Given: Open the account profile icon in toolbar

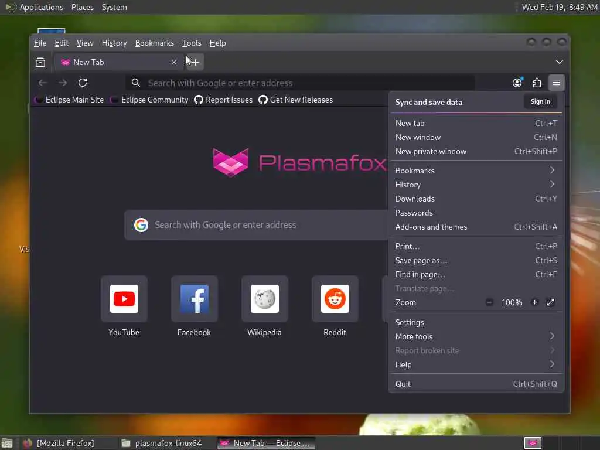Looking at the screenshot, I should point(517,83).
